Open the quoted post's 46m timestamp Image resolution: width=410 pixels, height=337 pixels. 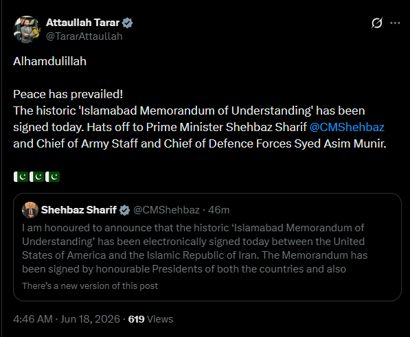[219, 210]
